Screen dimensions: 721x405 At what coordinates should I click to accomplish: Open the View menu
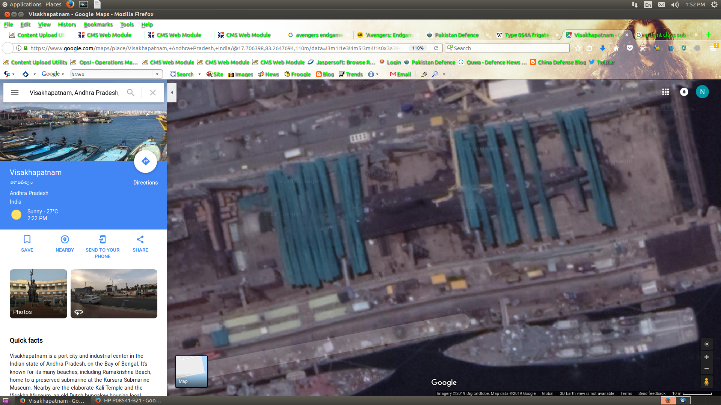[x=44, y=24]
